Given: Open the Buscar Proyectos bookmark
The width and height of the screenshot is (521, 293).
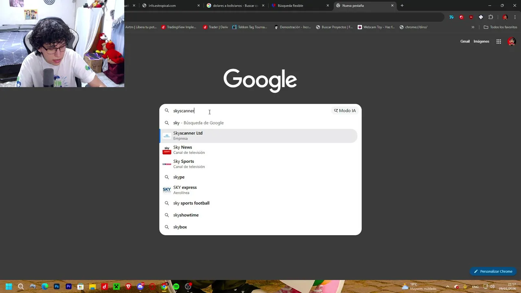Looking at the screenshot, I should (x=334, y=27).
